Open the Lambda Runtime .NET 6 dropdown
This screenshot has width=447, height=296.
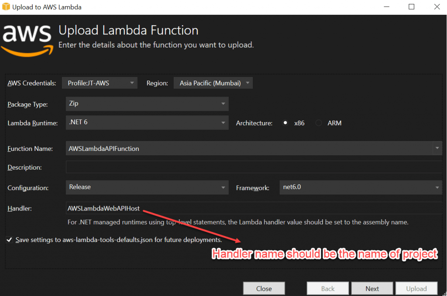(x=147, y=122)
